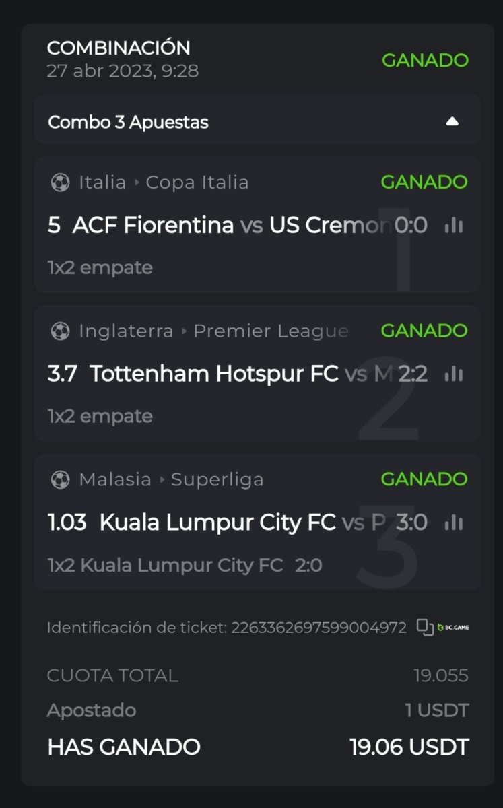
Task: Open the Copa Italia league link
Action: point(197,182)
